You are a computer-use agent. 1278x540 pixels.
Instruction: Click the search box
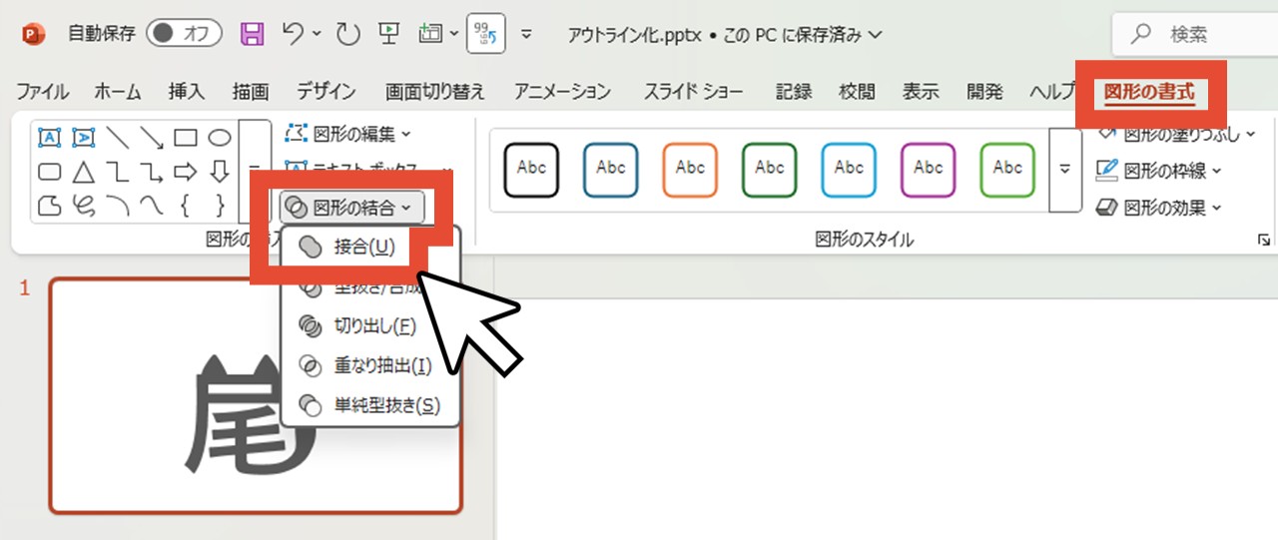(x=1194, y=35)
